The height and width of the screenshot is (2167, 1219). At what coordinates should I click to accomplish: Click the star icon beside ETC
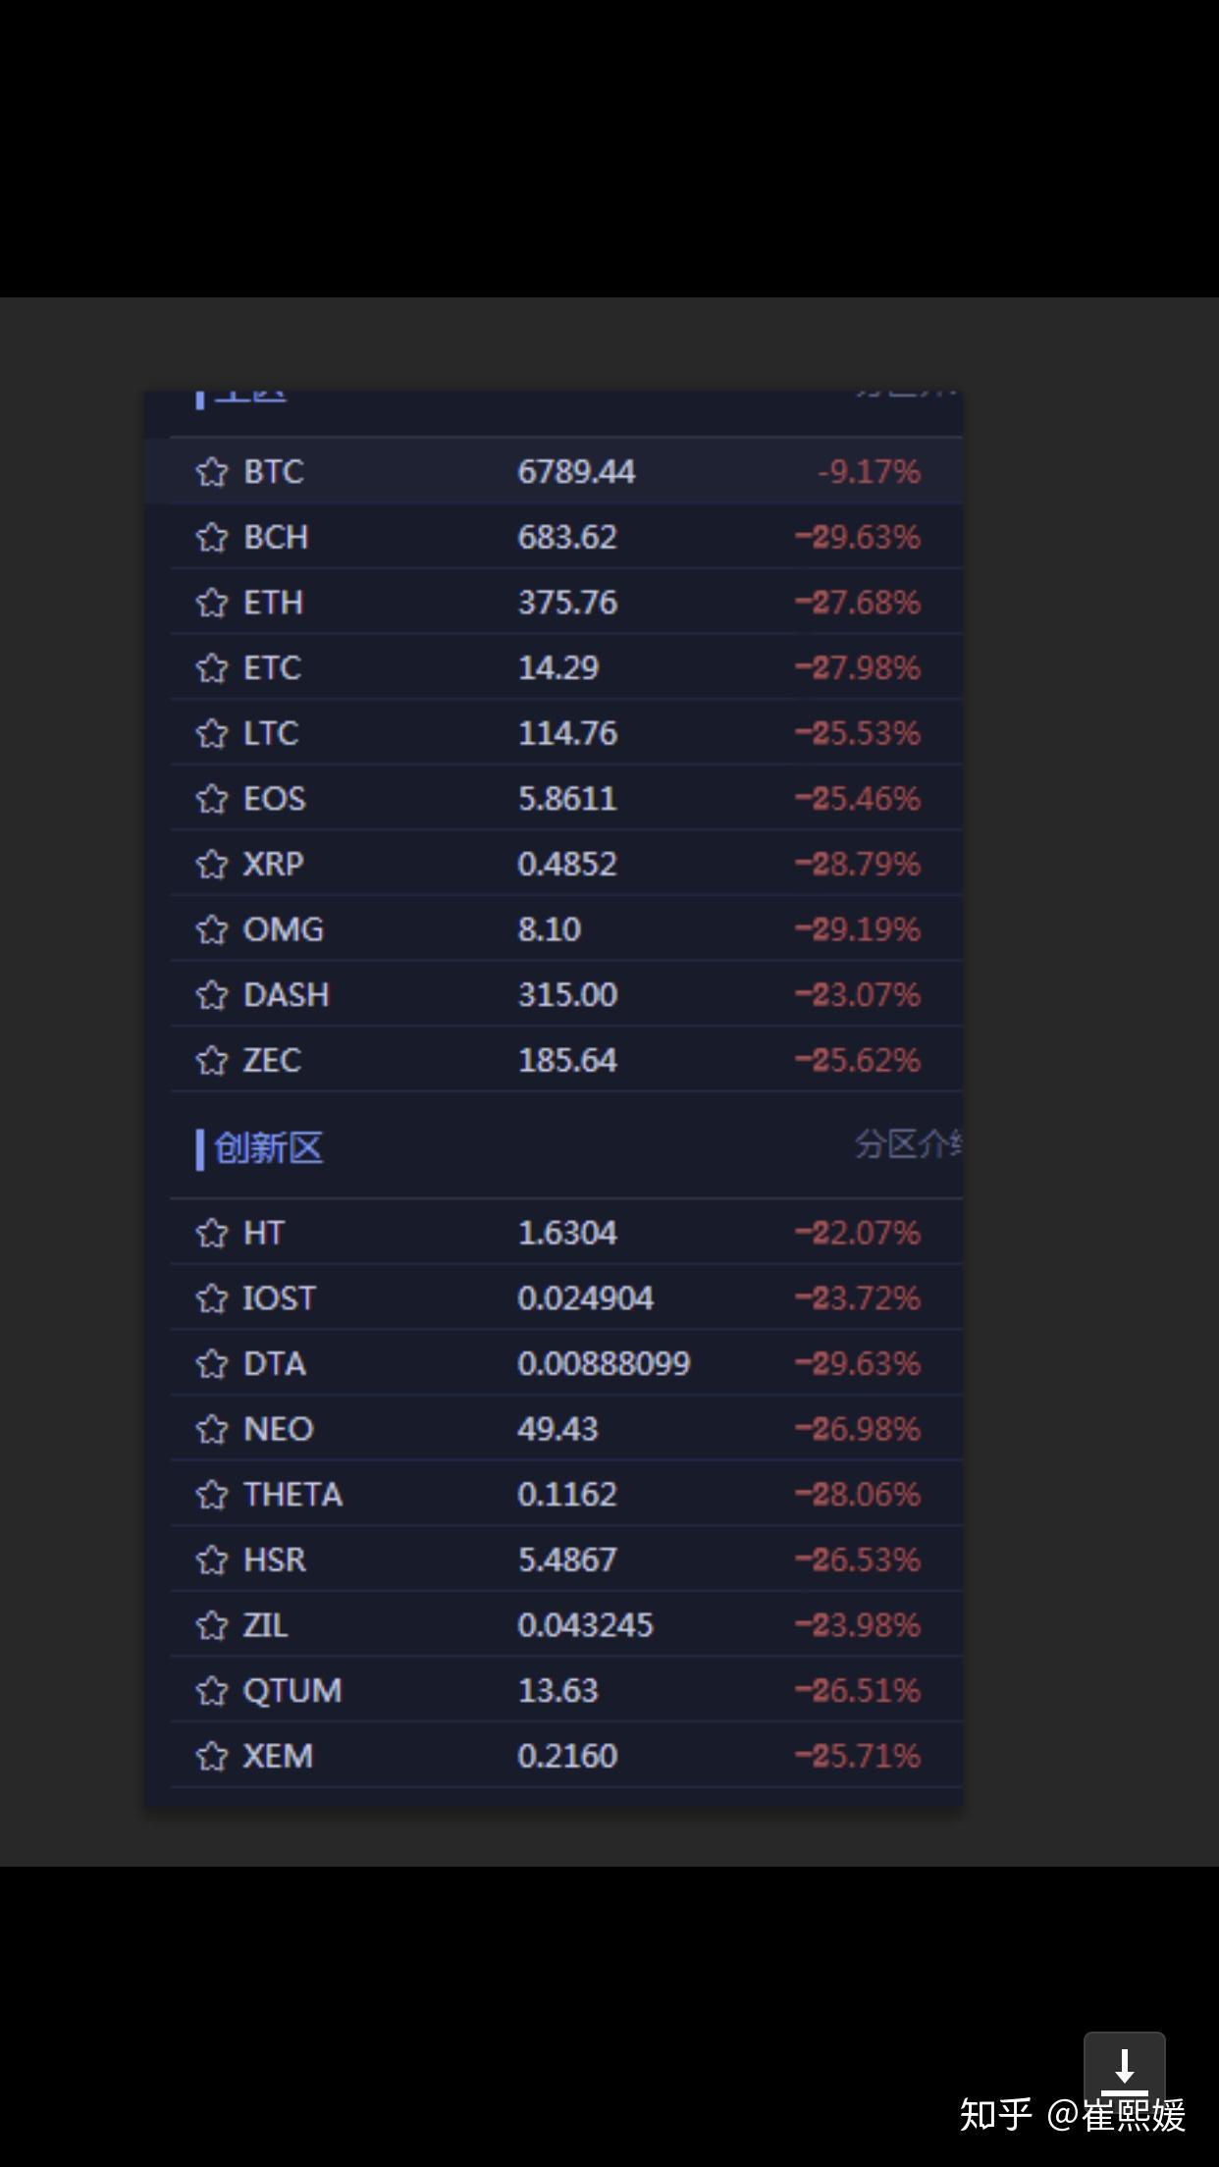coord(211,668)
